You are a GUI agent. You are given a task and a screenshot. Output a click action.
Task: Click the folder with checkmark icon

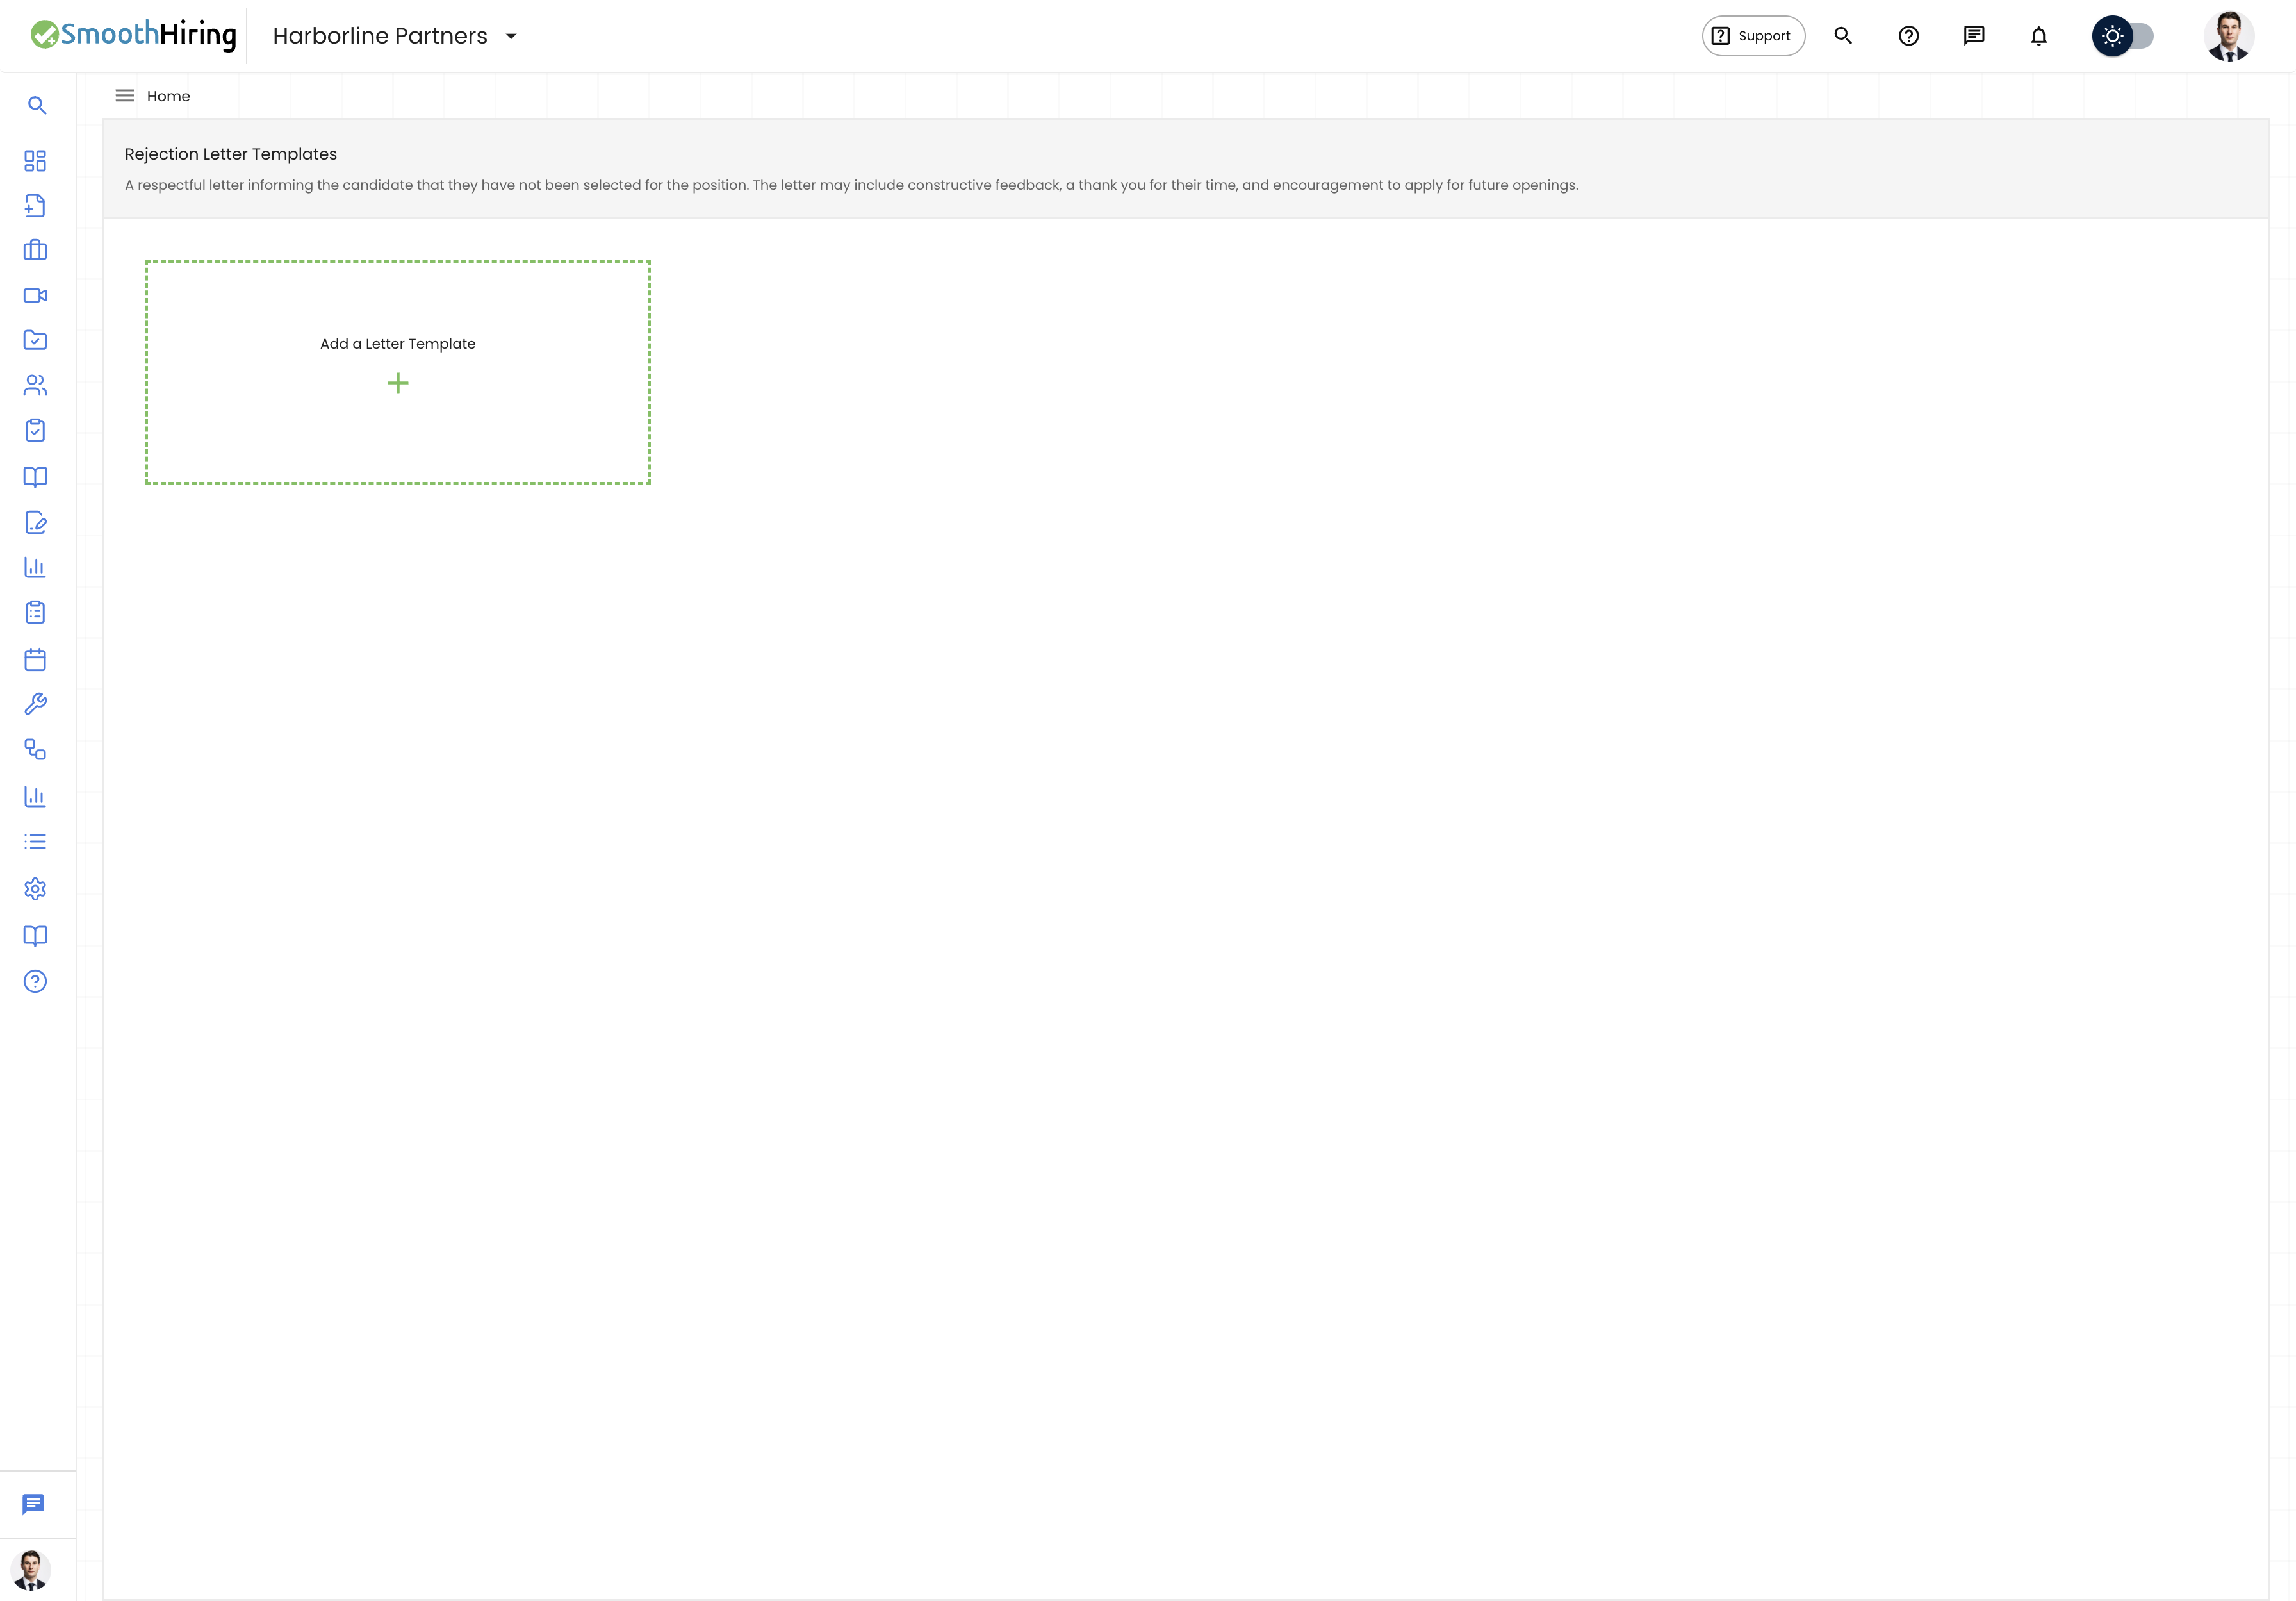[x=35, y=340]
